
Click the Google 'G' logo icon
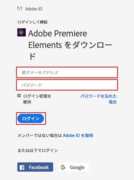(x=63, y=167)
